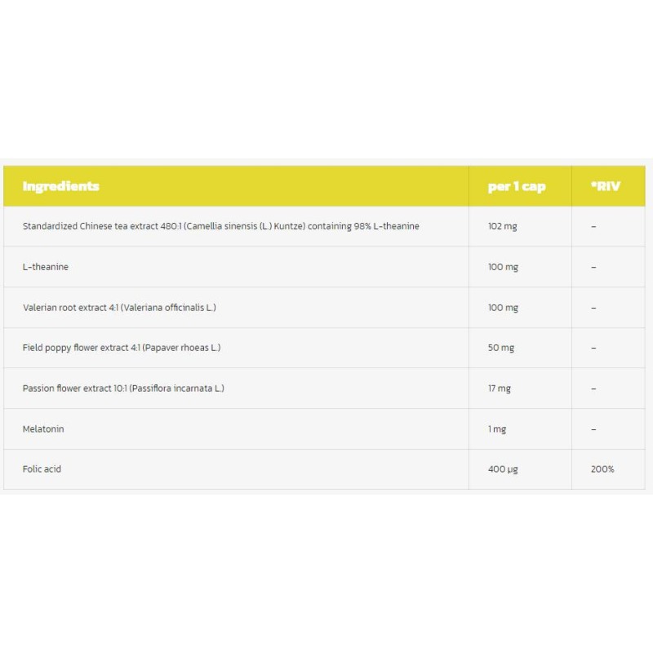Click the 200% RIV value

(602, 469)
